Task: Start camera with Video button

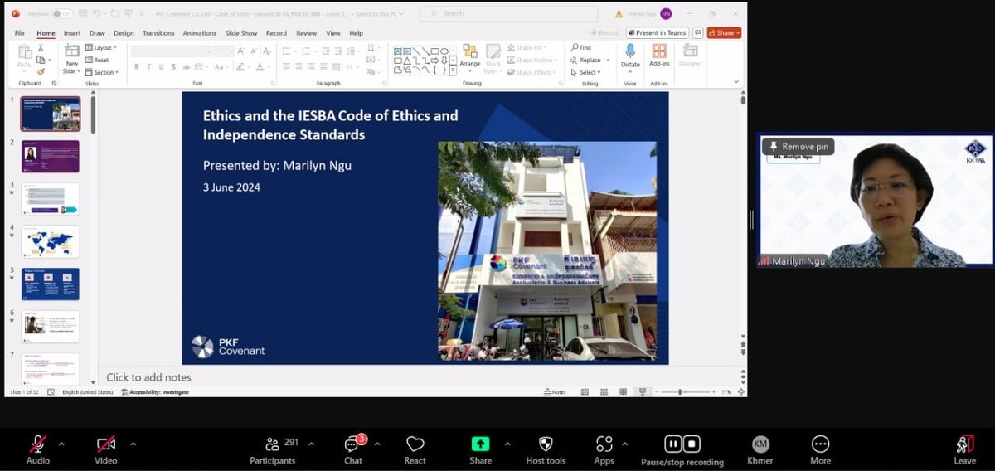Action: 105,450
